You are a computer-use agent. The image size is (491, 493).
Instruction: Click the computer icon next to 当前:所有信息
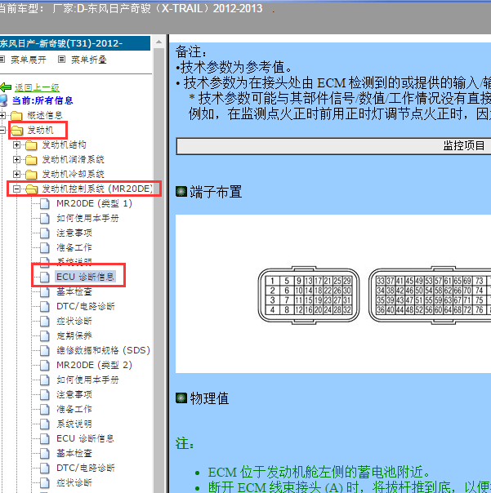(x=3, y=100)
